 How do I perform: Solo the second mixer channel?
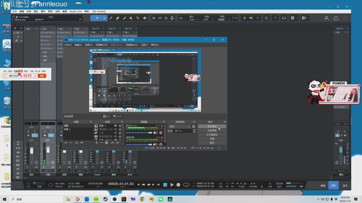click(51, 131)
